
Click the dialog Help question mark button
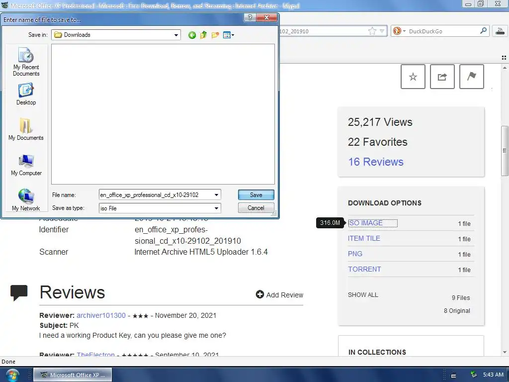250,17
